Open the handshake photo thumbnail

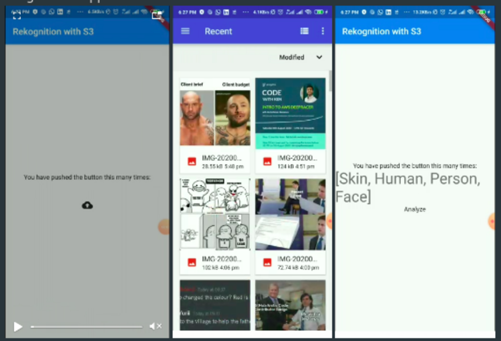click(x=290, y=305)
